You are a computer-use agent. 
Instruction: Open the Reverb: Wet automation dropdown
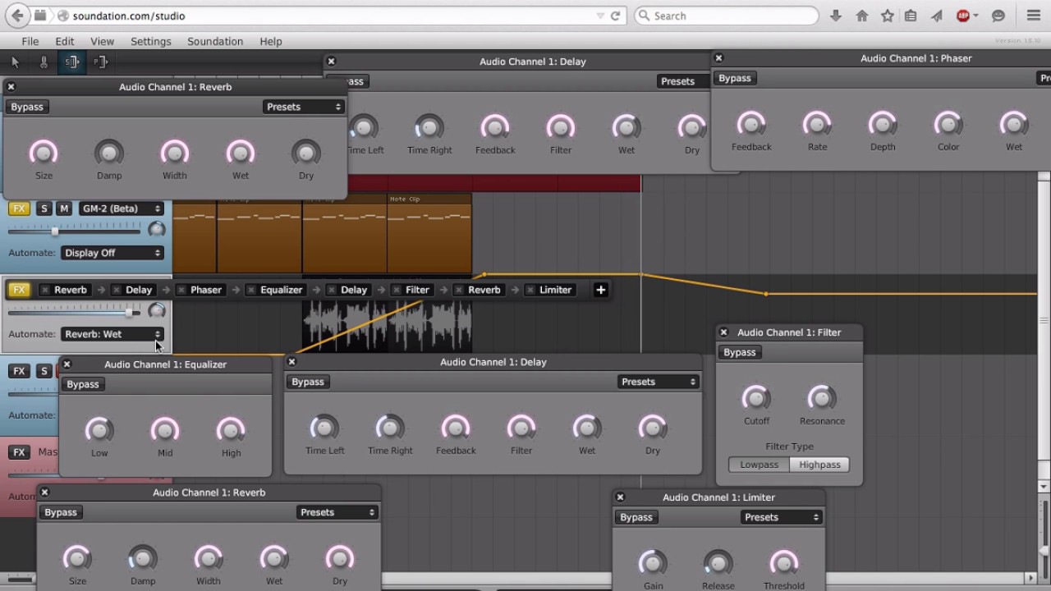[112, 334]
